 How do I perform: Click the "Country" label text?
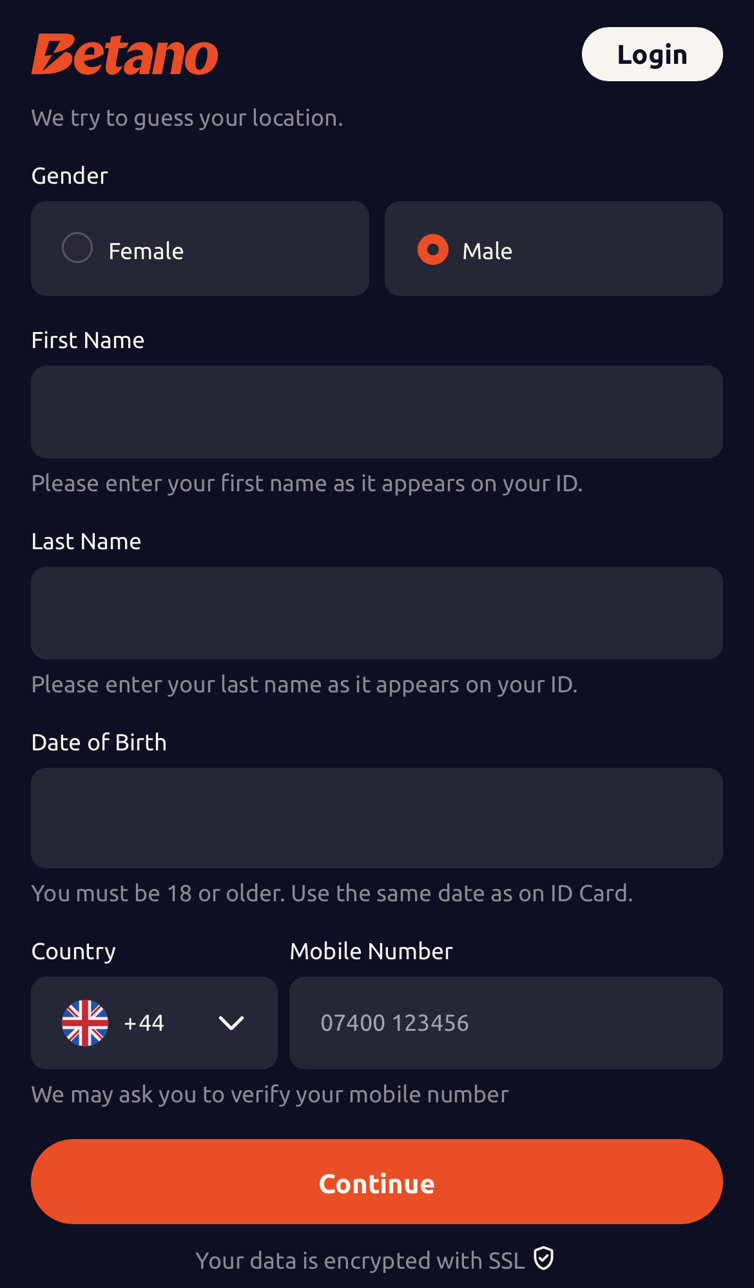(73, 951)
